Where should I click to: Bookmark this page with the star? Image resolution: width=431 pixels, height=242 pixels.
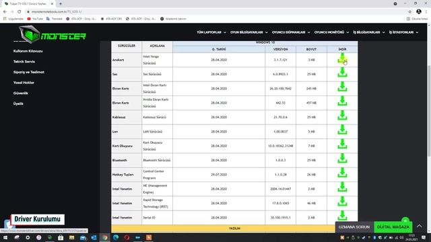pos(410,11)
